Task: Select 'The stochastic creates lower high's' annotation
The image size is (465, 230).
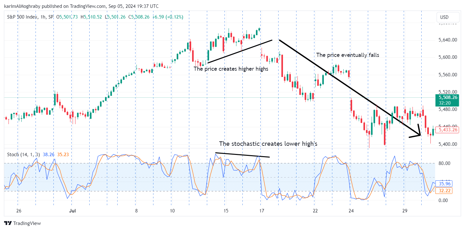Action: (x=268, y=144)
